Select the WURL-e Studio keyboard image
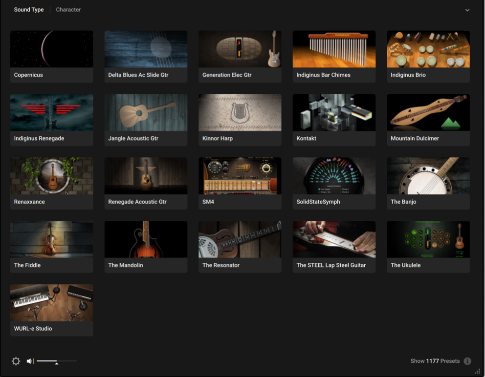 52,303
